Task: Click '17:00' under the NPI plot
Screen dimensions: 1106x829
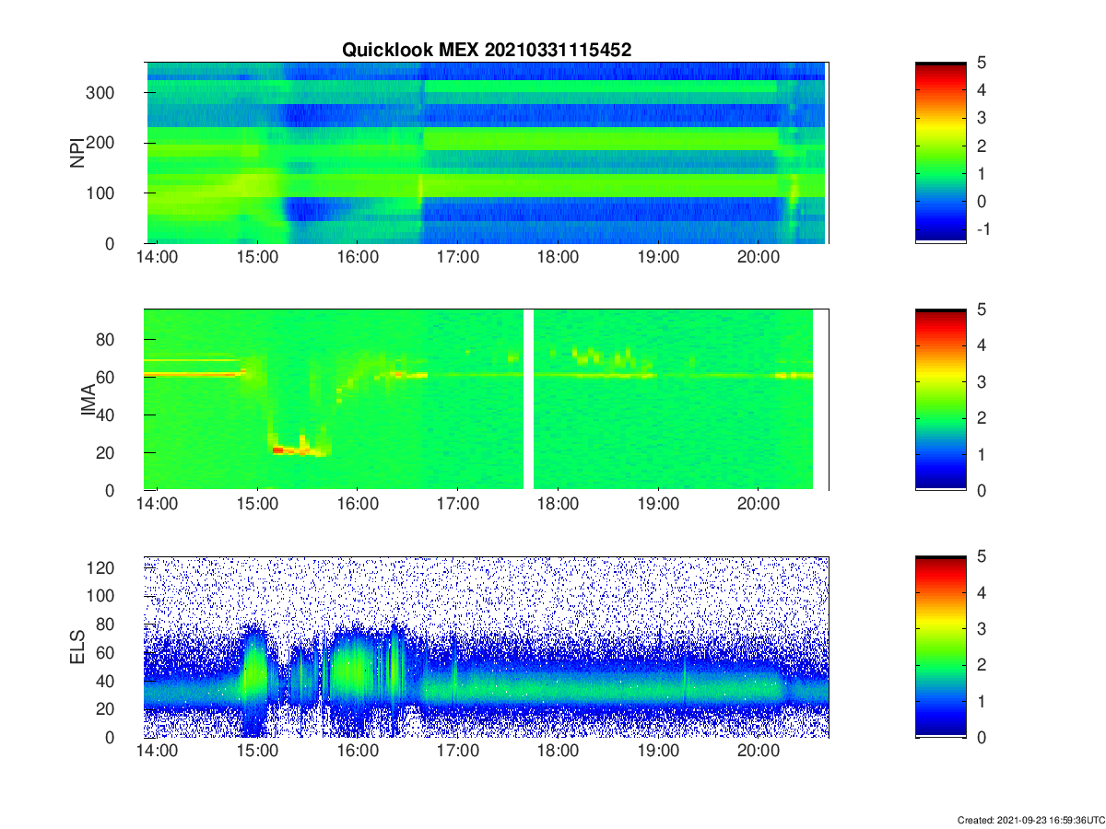Action: click(457, 258)
